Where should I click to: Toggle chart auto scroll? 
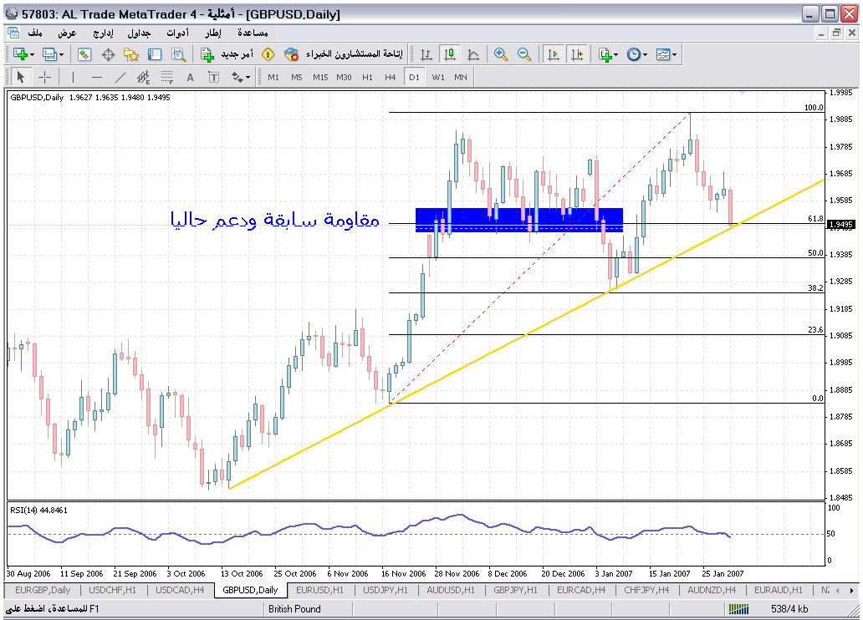pyautogui.click(x=553, y=54)
